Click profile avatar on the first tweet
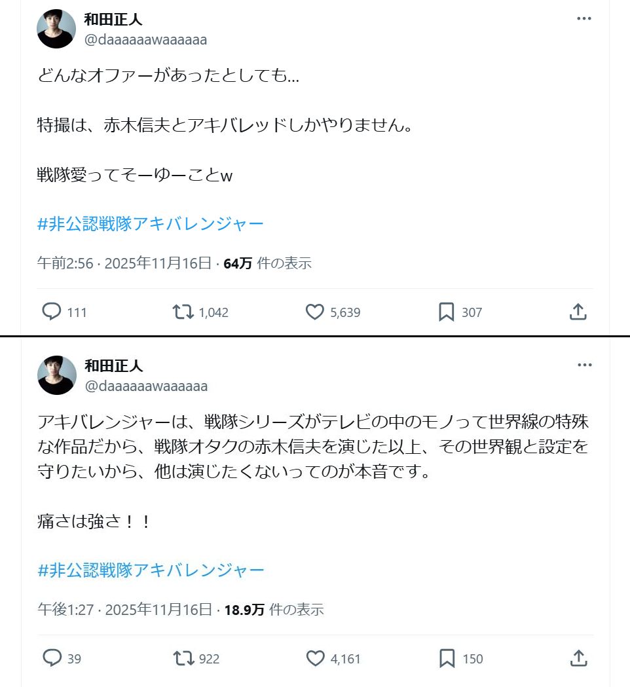This screenshot has height=687, width=630. pyautogui.click(x=56, y=29)
